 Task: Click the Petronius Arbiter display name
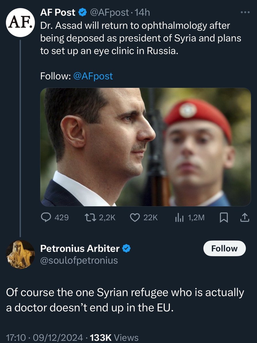[x=80, y=249]
